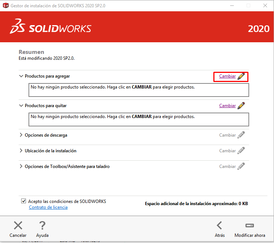The height and width of the screenshot is (243, 274).
Task: Expand Ubicación de la instalación section
Action: 21,150
